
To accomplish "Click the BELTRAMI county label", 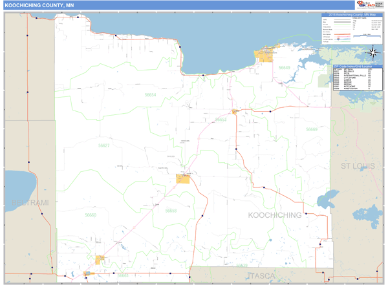I will pyautogui.click(x=26, y=203).
